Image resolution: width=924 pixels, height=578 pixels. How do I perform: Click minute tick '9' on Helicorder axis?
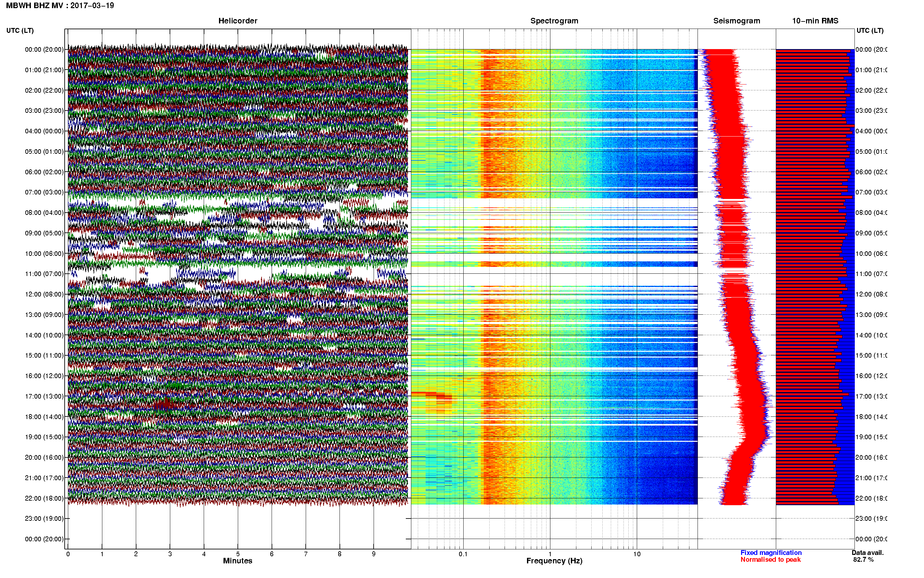click(374, 554)
